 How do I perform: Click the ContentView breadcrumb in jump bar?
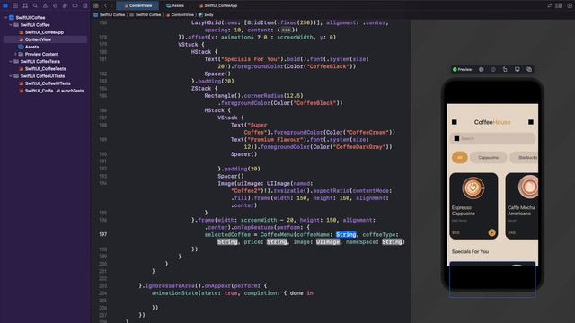coord(180,15)
